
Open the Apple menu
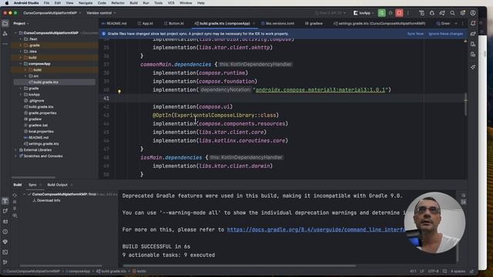pyautogui.click(x=7, y=3)
